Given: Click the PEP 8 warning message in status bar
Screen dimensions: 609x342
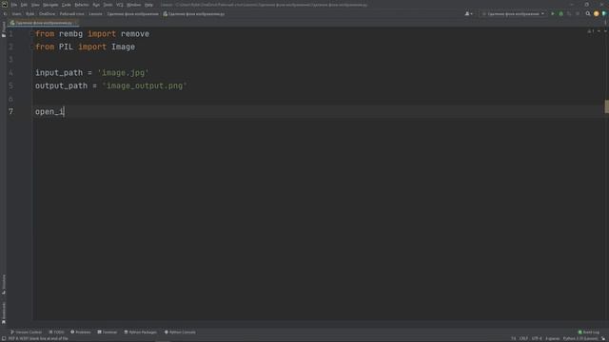Looking at the screenshot, I should (x=38, y=338).
